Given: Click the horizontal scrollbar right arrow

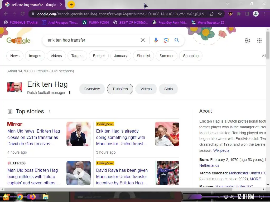Looking at the screenshot, I should click(x=263, y=189).
